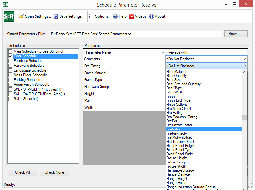The image size is (255, 190).
Task: Click the Browse button
Action: click(x=236, y=34)
